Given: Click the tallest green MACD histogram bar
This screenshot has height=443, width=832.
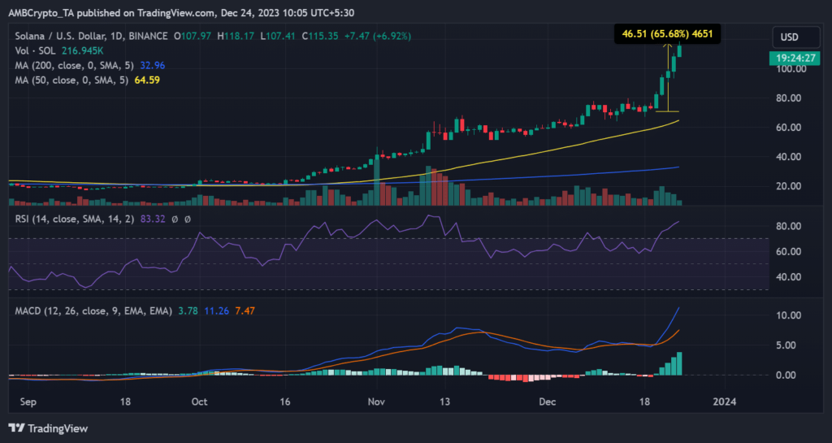Looking at the screenshot, I should point(680,363).
